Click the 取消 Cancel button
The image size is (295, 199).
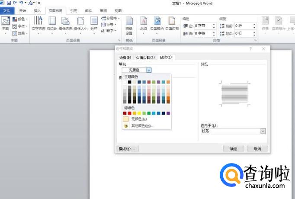(x=257, y=149)
